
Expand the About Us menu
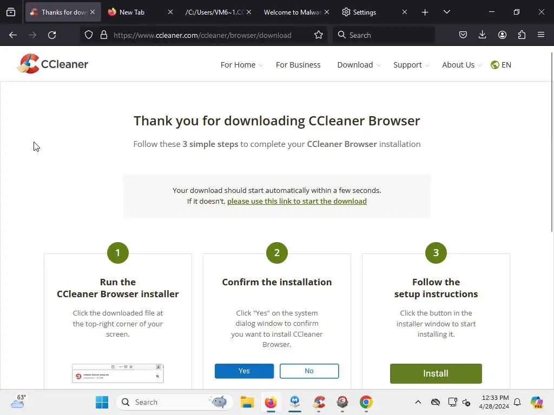[462, 65]
